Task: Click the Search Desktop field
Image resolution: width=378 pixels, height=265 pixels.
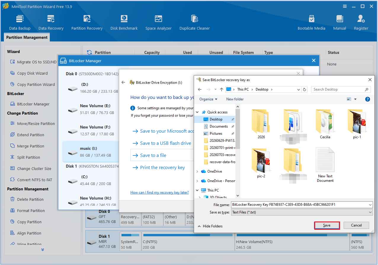Action: click(341, 89)
